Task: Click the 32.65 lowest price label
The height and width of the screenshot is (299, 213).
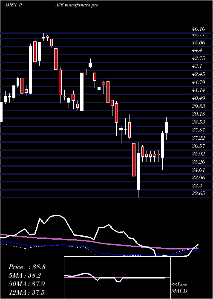Action: click(199, 193)
